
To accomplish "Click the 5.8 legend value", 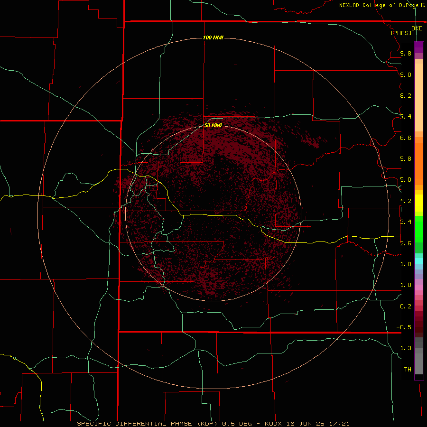I will coord(406,159).
